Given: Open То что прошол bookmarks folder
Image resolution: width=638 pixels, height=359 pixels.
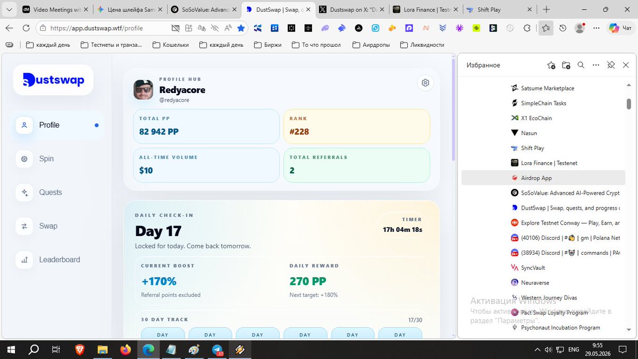Looking at the screenshot, I should pos(317,45).
